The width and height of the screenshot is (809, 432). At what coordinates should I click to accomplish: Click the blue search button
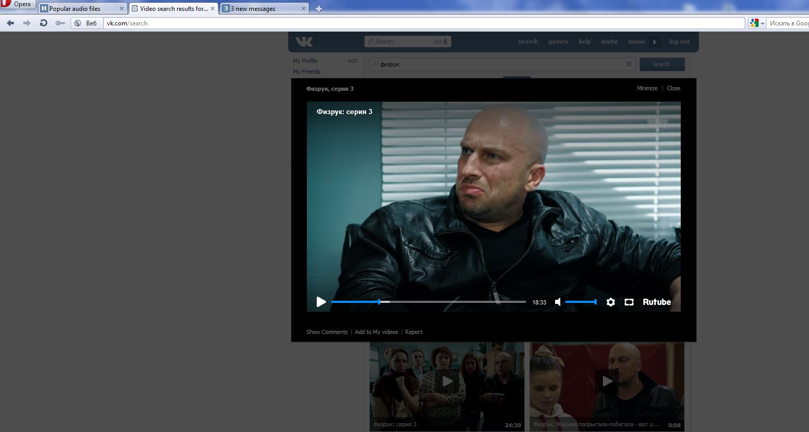pyautogui.click(x=662, y=64)
